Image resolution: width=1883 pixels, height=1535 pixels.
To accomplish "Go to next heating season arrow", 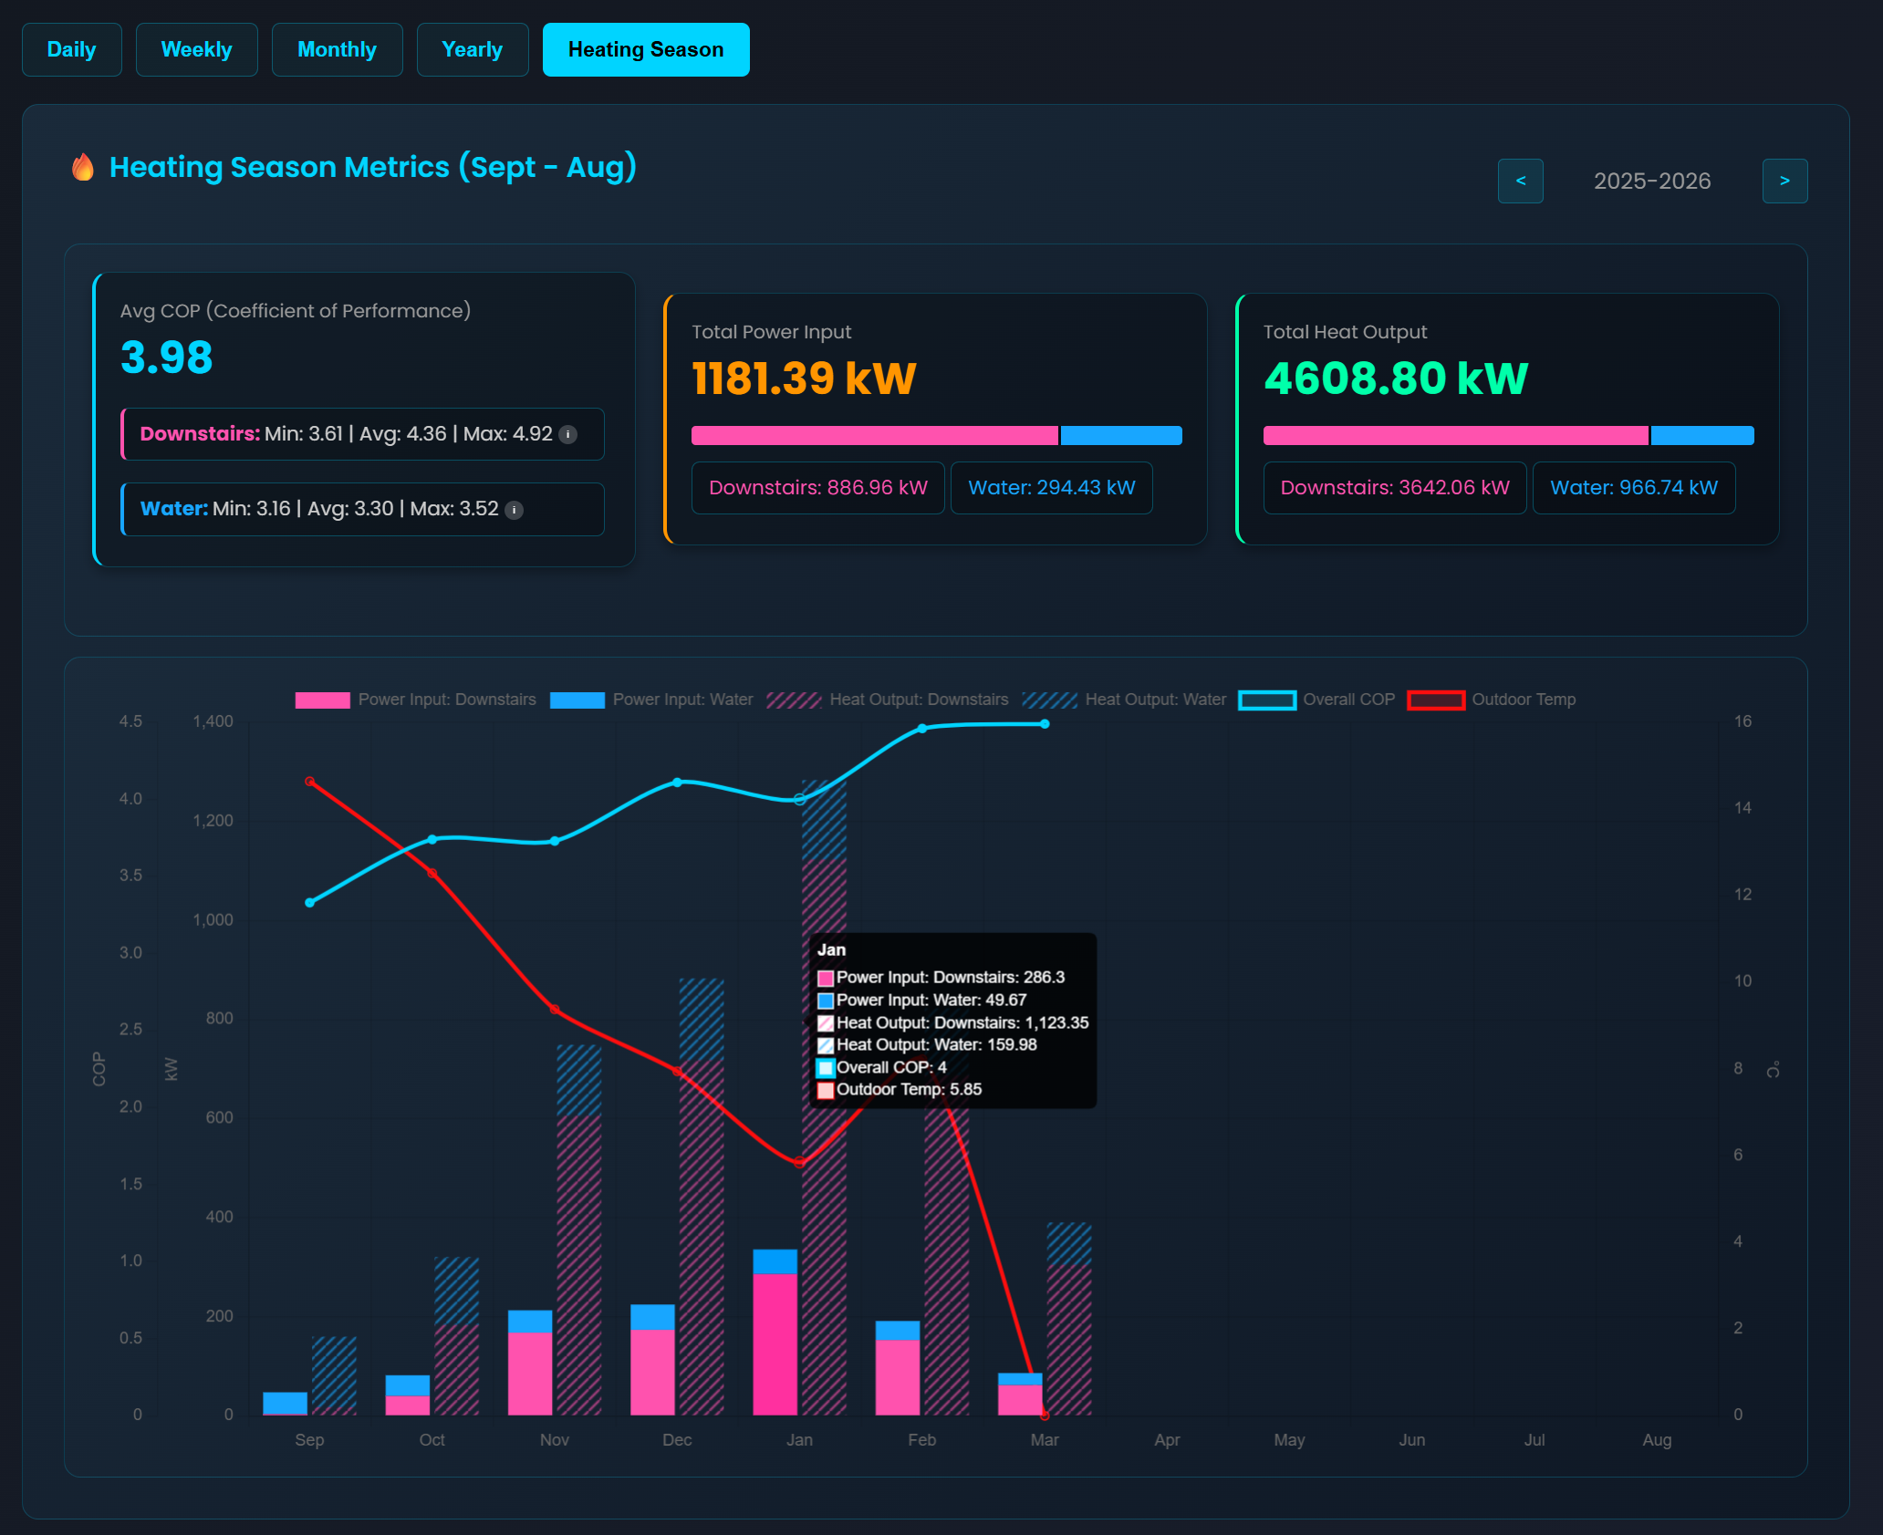I will click(x=1784, y=181).
